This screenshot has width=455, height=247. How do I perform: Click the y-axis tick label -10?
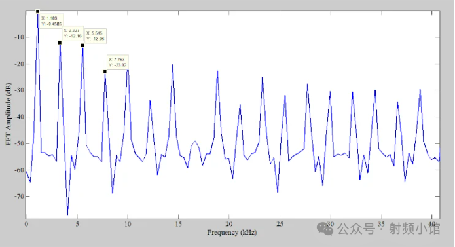(x=19, y=37)
